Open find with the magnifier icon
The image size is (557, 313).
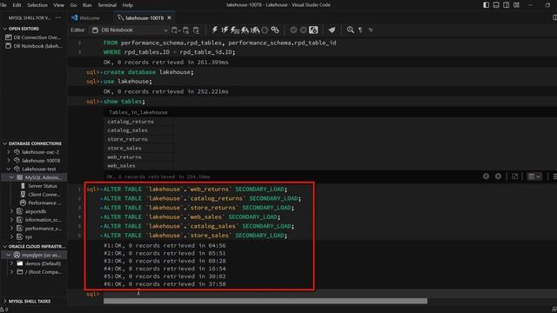(x=350, y=30)
